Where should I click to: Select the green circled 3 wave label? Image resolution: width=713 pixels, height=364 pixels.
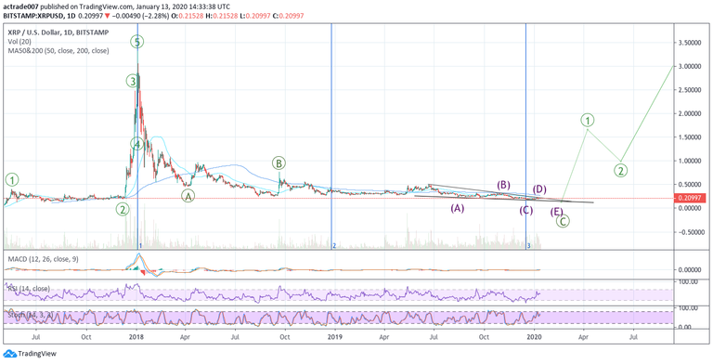click(133, 82)
